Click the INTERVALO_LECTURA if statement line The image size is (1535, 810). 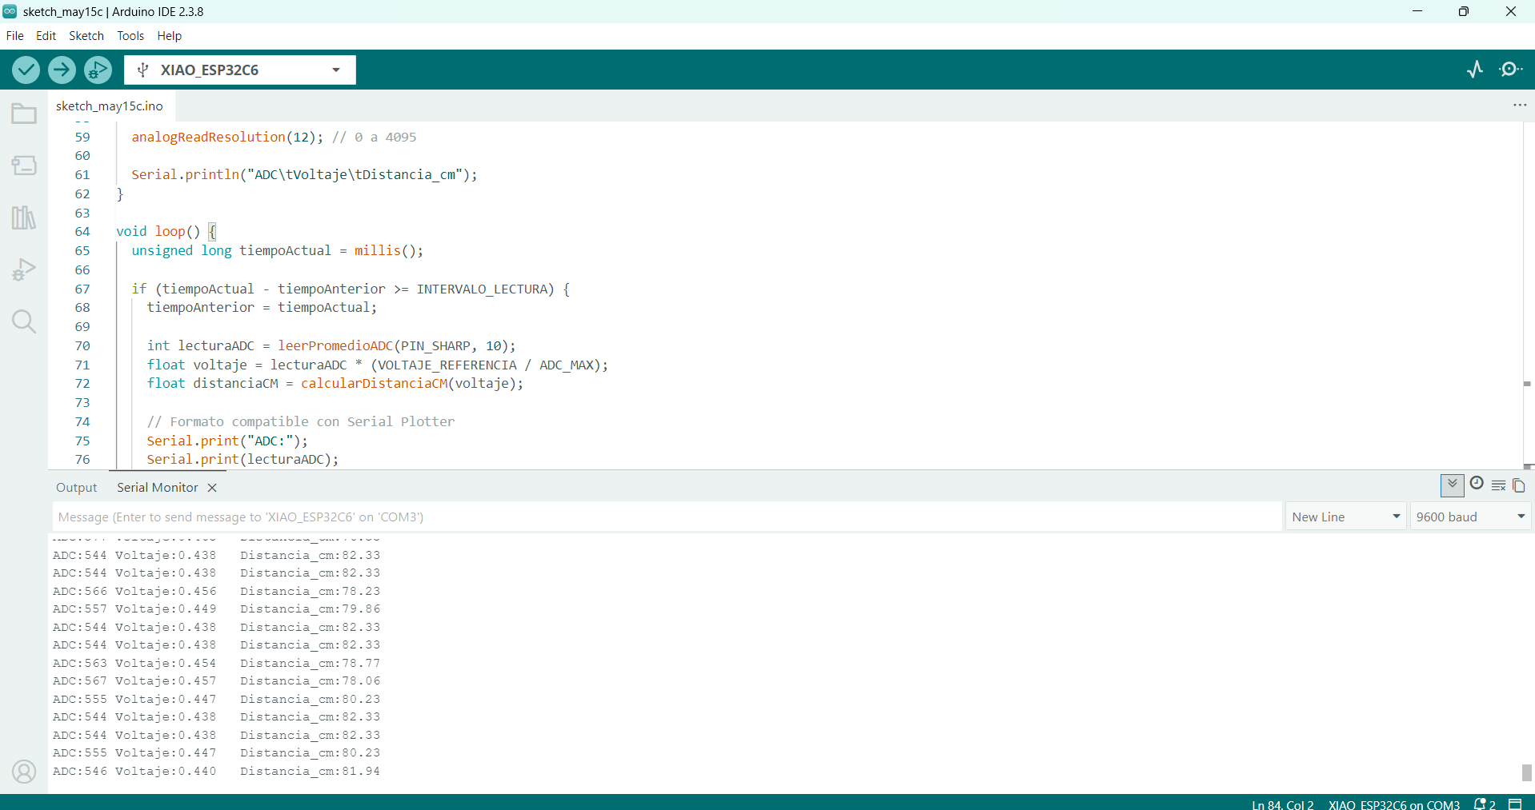(351, 289)
